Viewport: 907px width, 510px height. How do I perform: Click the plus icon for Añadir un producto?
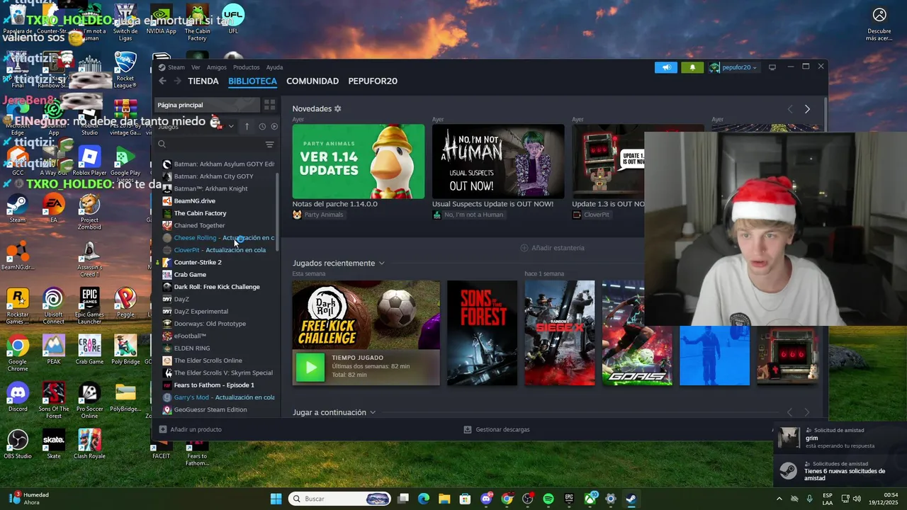163,429
